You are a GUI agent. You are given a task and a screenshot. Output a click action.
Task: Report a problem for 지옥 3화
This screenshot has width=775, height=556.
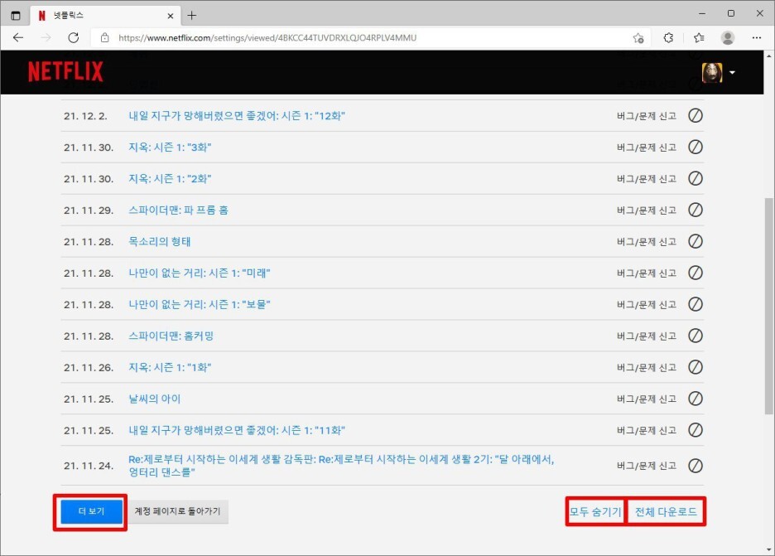click(647, 147)
